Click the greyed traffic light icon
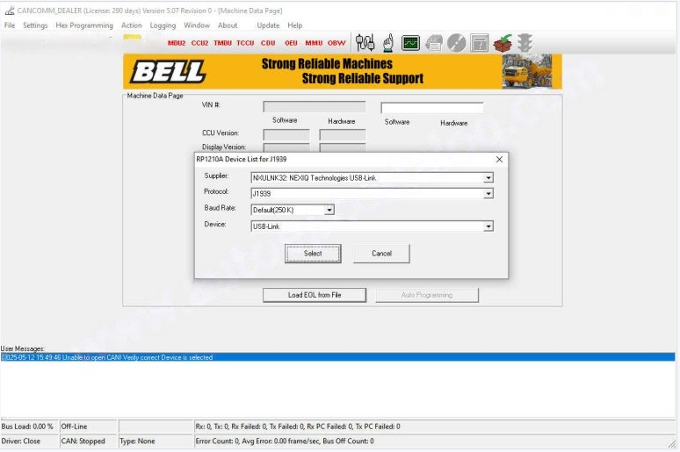 click(x=524, y=43)
